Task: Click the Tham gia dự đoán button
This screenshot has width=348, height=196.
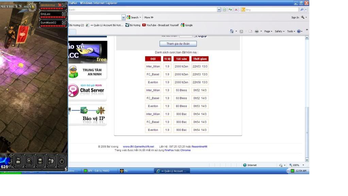Action: 178,44
